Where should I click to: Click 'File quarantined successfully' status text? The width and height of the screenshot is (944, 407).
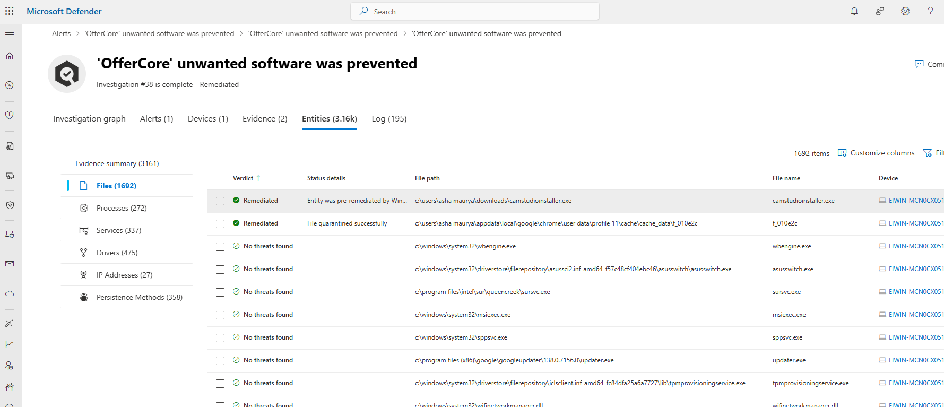tap(347, 223)
